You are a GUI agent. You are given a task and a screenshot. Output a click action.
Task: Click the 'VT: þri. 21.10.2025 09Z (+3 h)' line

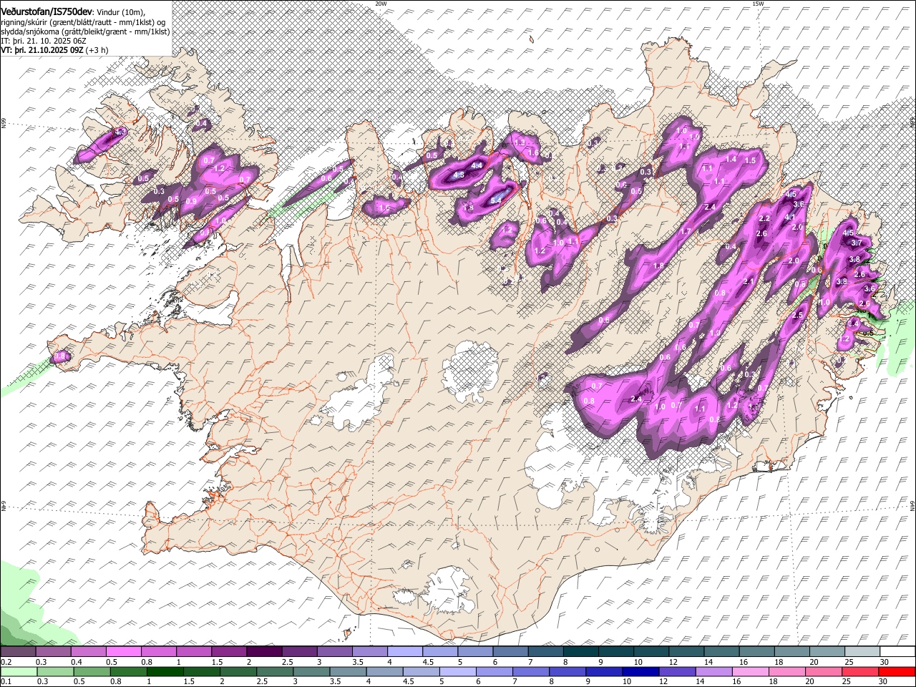click(55, 50)
